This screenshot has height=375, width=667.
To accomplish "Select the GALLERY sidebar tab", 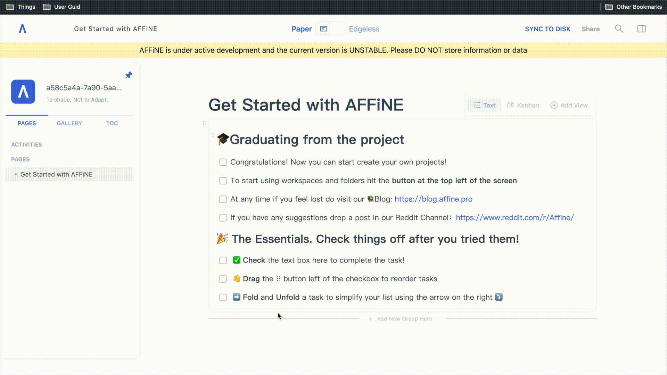I will point(69,123).
